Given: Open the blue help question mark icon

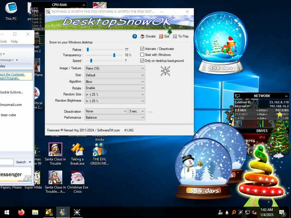Looking at the screenshot, I should (134, 36).
